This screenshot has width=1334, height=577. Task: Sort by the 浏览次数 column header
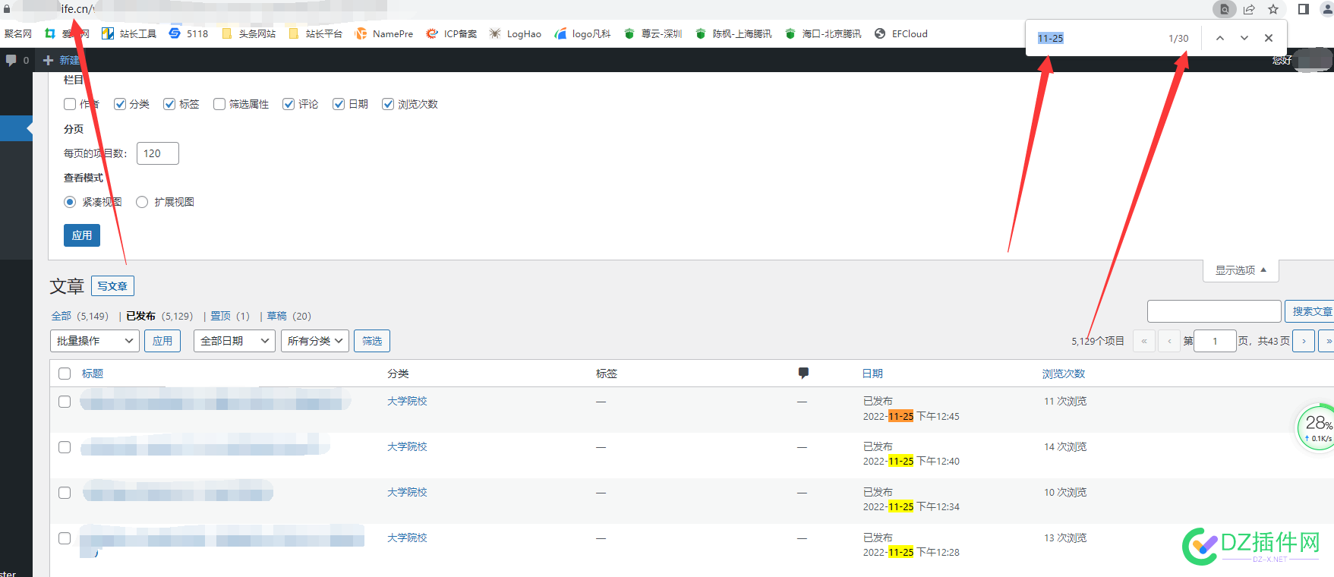[x=1064, y=374]
